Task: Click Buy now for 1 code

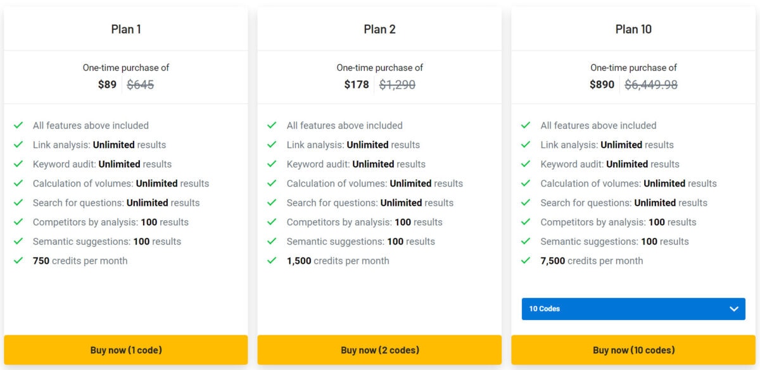Action: (125, 350)
